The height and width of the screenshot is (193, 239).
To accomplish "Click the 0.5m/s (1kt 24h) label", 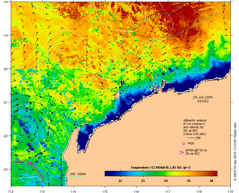I will 195,134.
